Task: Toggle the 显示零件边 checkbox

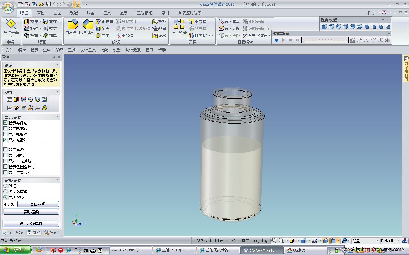Action: (x=5, y=123)
